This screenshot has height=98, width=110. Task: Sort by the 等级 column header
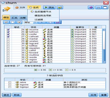pyautogui.click(x=18, y=27)
